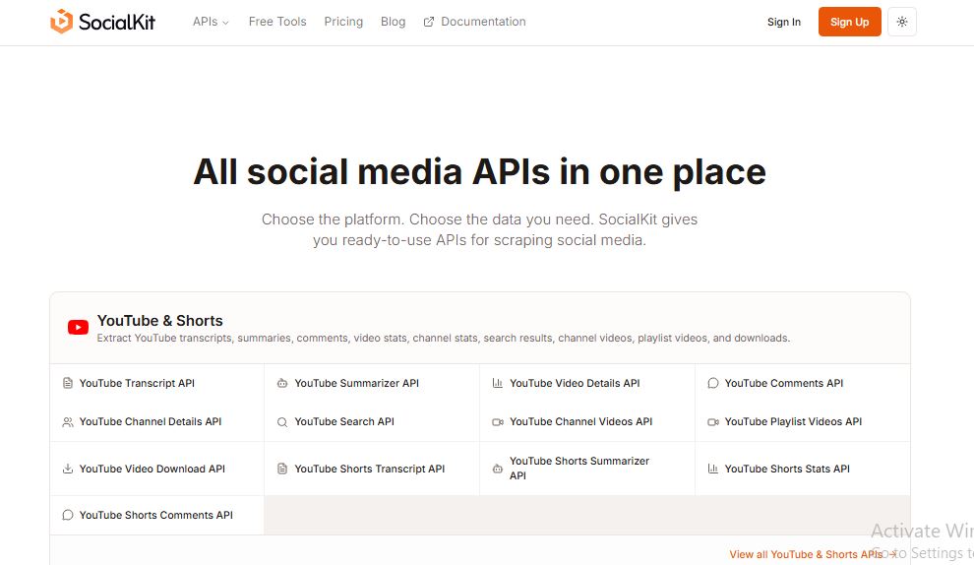Click View all YouTube & Shorts APIs link
The width and height of the screenshot is (974, 565).
coord(813,554)
